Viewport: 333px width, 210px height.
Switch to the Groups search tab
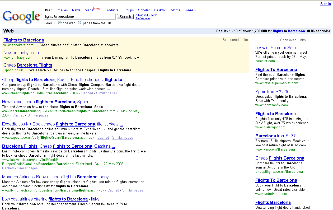[128, 10]
